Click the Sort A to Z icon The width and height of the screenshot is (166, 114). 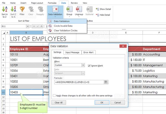pos(5,9)
